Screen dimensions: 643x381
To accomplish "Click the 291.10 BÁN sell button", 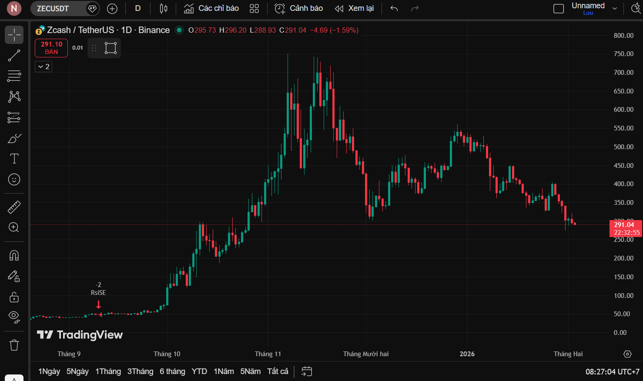I will pos(51,48).
